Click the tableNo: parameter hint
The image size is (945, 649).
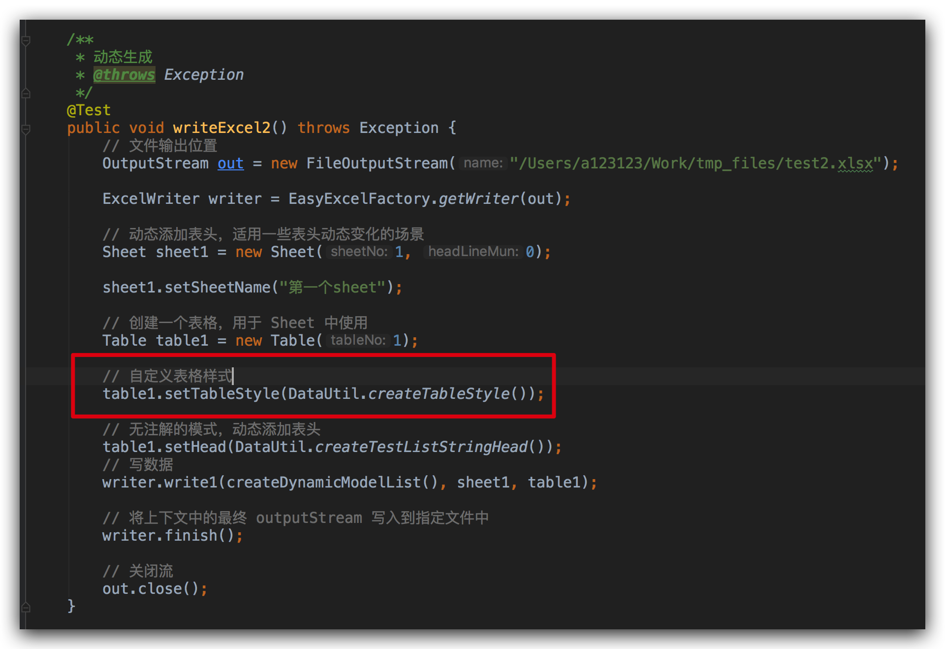coord(358,341)
